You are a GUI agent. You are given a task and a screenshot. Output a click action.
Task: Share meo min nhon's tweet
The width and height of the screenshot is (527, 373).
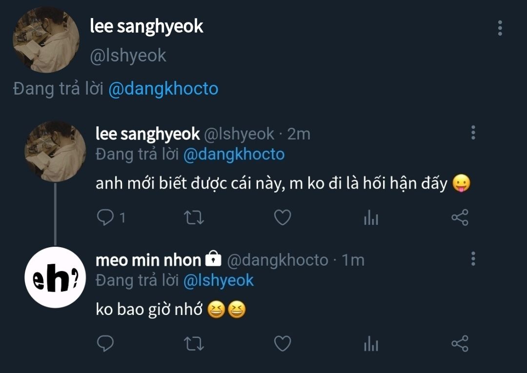pyautogui.click(x=460, y=344)
